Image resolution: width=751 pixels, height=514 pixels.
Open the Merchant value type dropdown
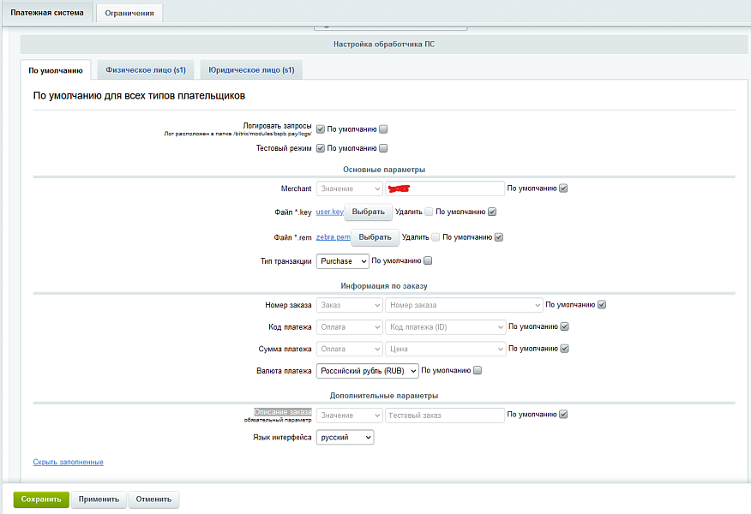click(349, 188)
